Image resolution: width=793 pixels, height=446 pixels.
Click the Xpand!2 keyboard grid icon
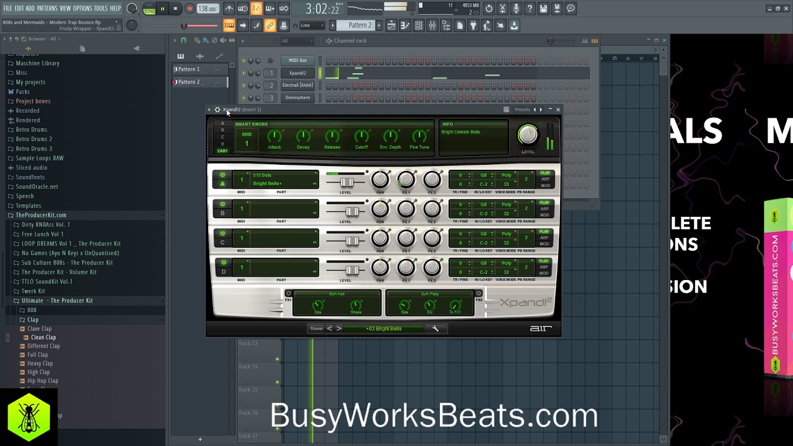506,110
